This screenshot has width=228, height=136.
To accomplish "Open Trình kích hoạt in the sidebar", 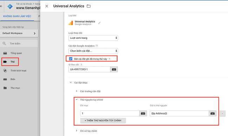I will point(18,71).
